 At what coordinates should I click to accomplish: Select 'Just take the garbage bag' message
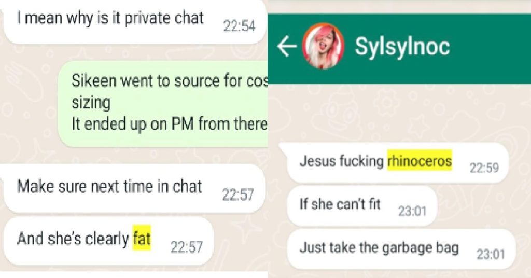tap(401, 249)
